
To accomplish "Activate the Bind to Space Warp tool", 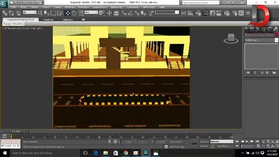I will pyautogui.click(x=18, y=13).
